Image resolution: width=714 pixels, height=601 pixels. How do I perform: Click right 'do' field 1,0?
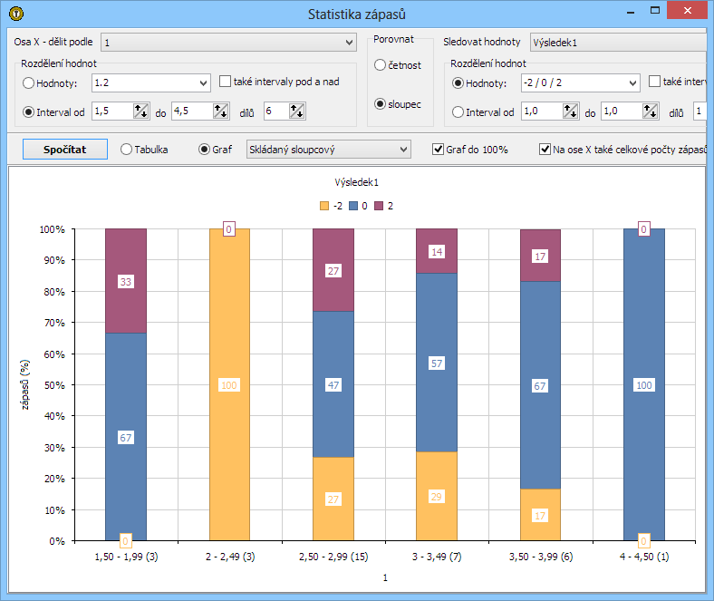[x=622, y=111]
